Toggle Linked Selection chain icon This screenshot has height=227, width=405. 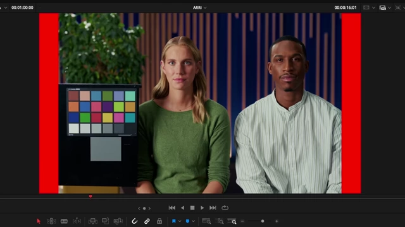[147, 221]
